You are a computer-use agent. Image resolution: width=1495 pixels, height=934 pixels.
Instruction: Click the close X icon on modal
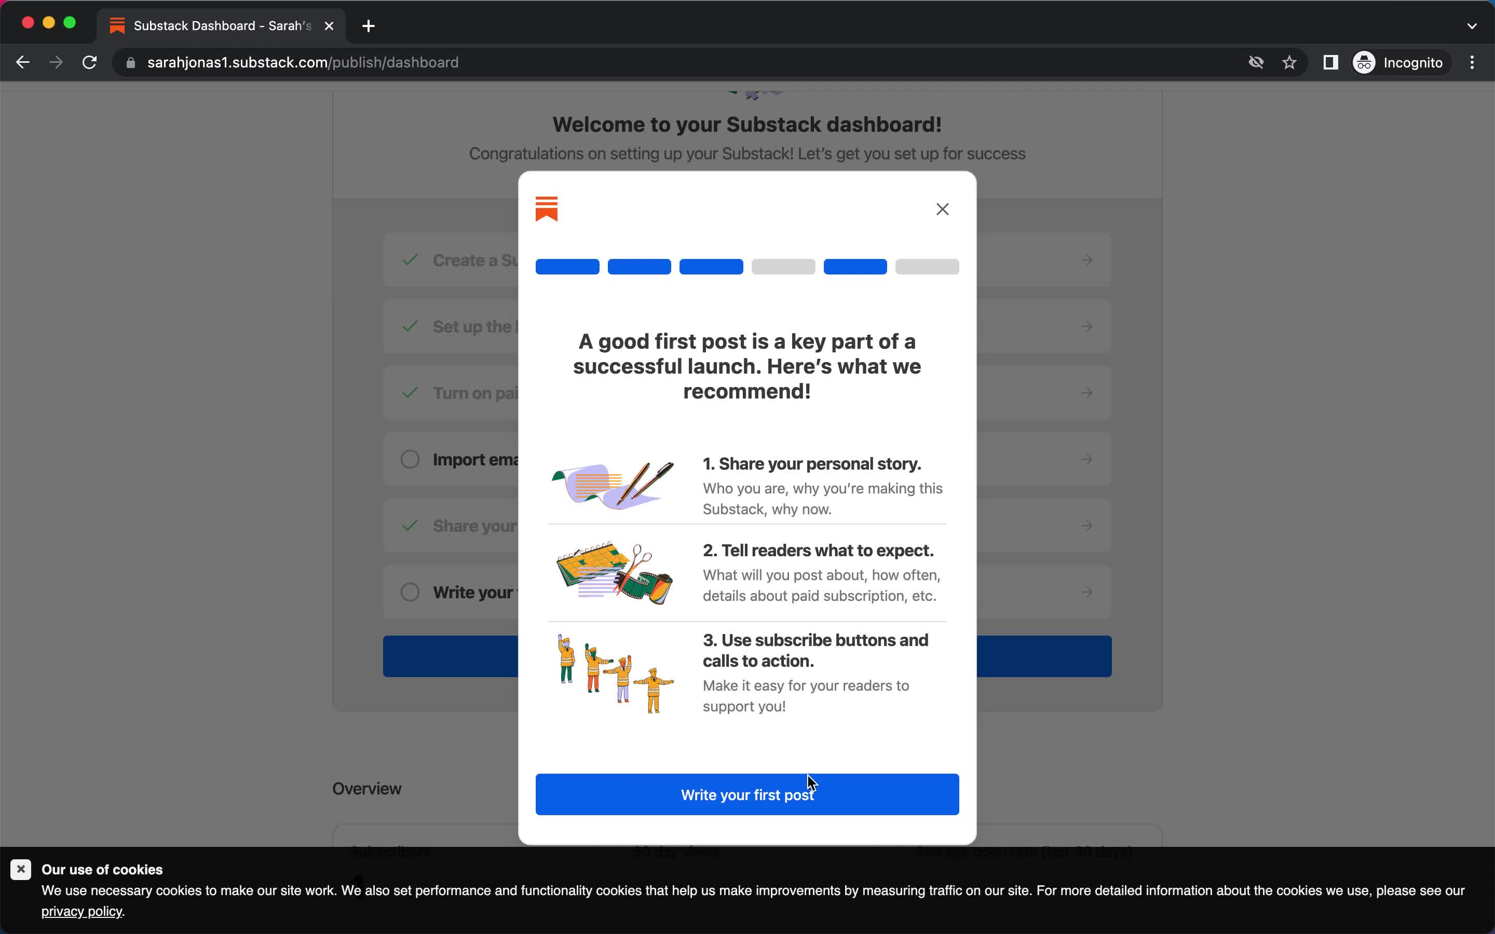click(943, 209)
